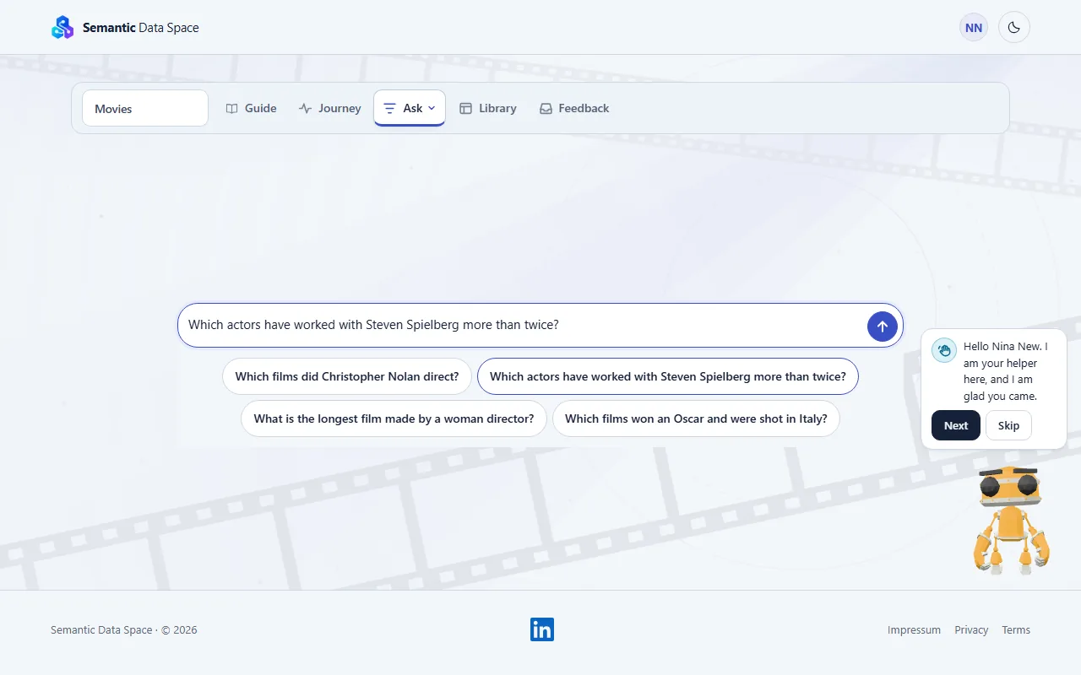Open the Feedback tab
This screenshot has height=675, width=1081.
[574, 108]
